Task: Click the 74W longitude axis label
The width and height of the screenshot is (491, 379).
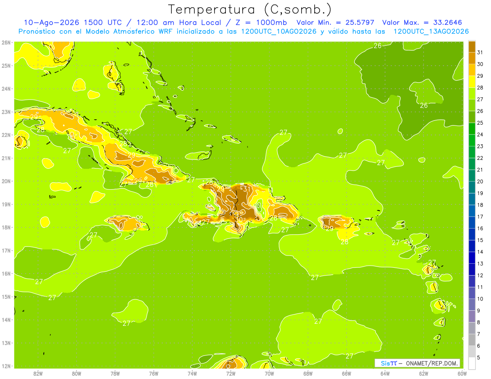Action: pos(192,373)
